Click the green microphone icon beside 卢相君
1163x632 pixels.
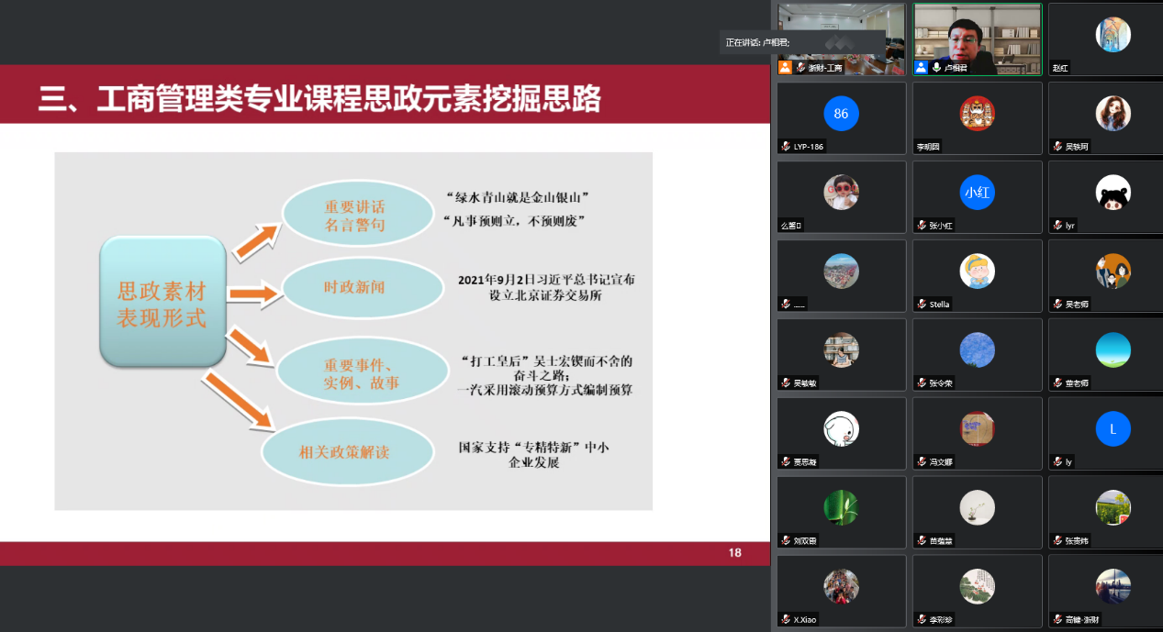(935, 68)
